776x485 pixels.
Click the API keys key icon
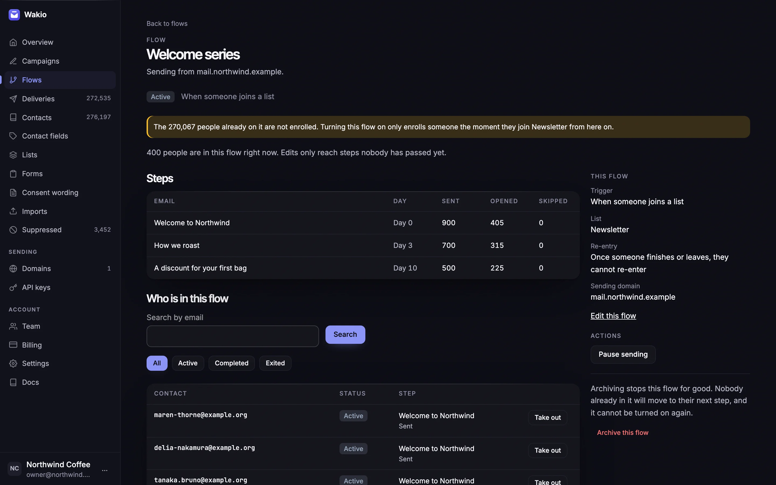tap(13, 287)
